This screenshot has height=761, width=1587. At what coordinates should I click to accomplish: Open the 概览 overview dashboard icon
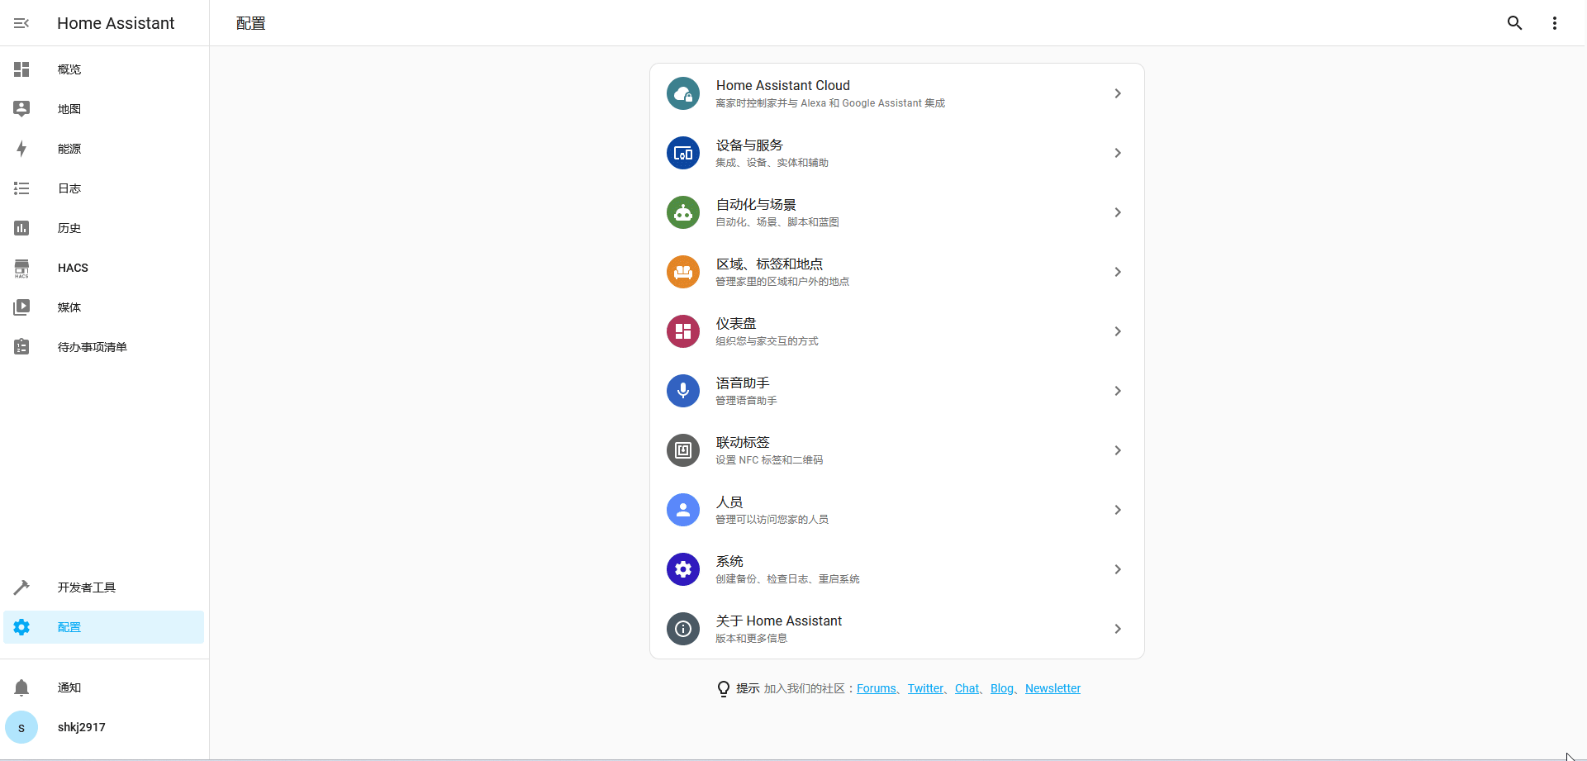(21, 69)
